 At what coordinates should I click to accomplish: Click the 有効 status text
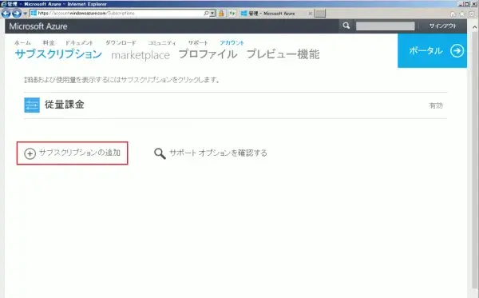pos(436,105)
